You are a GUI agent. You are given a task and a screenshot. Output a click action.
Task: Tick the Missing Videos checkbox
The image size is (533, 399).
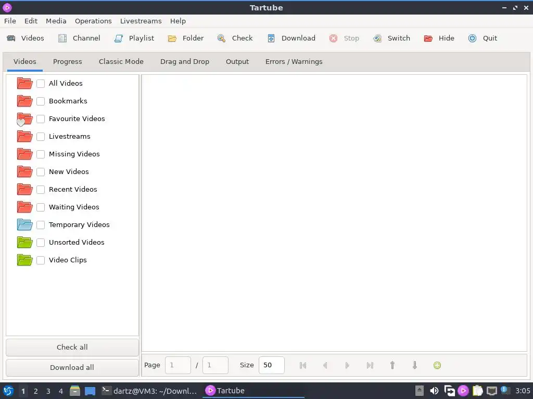(41, 154)
